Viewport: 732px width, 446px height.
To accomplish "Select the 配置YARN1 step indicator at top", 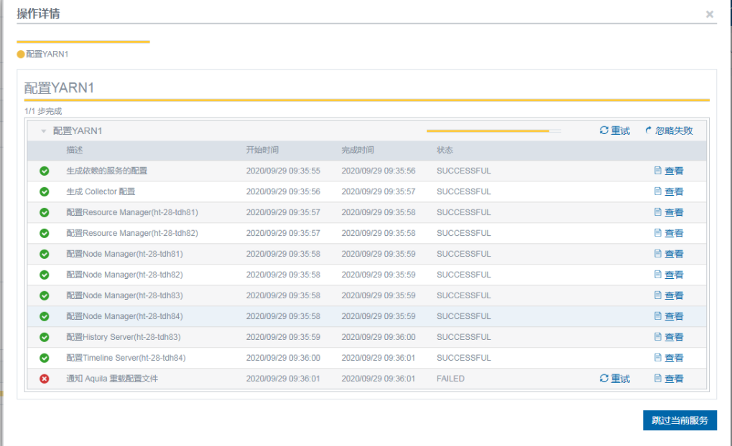I will [x=21, y=54].
